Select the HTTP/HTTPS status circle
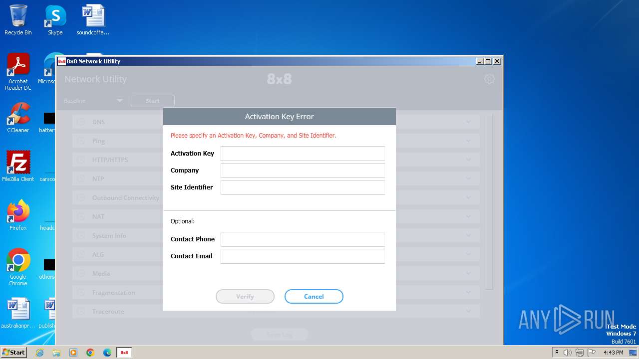This screenshot has height=359, width=639. [81, 160]
